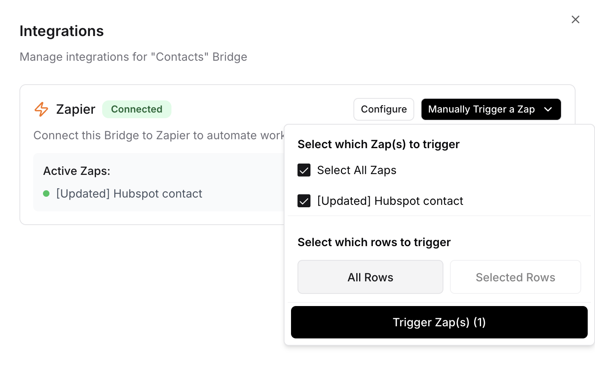Click the chevron on Manually Trigger a Zap
This screenshot has width=595, height=387.
(x=548, y=109)
